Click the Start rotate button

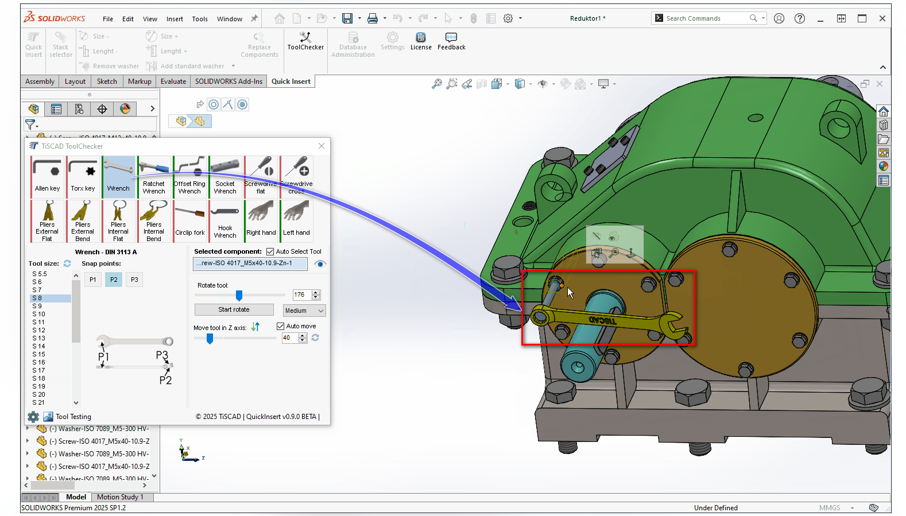point(234,310)
